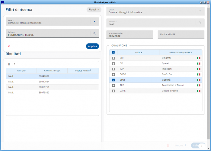This screenshot has height=151, width=211.
Task: Check the DIR Dirigenti checkbox
Action: click(x=113, y=58)
